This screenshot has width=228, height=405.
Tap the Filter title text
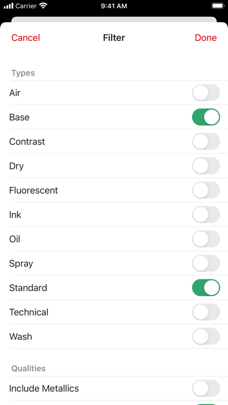(x=114, y=38)
